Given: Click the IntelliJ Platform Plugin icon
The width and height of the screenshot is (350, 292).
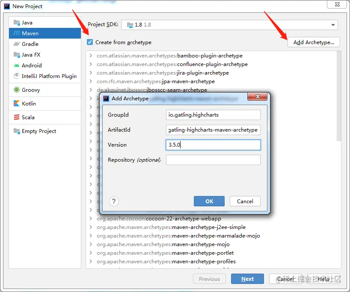Looking at the screenshot, I should pos(17,76).
